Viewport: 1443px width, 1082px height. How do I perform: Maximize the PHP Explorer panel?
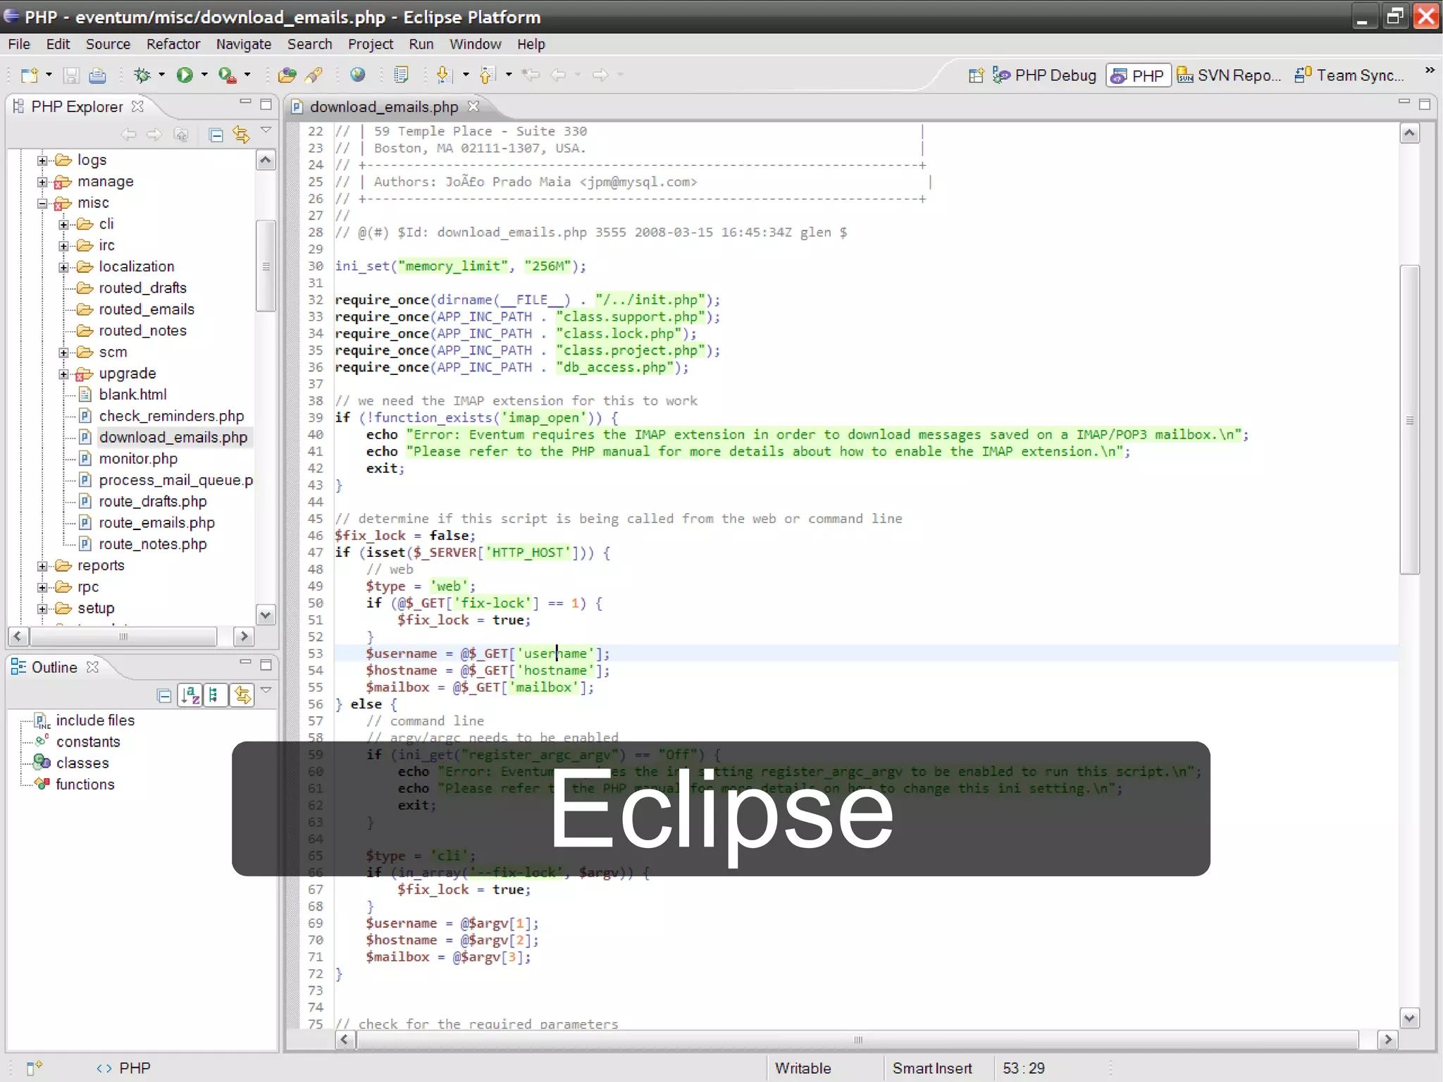click(266, 104)
